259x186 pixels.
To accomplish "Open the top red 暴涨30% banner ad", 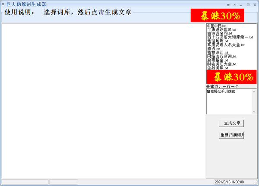I will (217, 16).
